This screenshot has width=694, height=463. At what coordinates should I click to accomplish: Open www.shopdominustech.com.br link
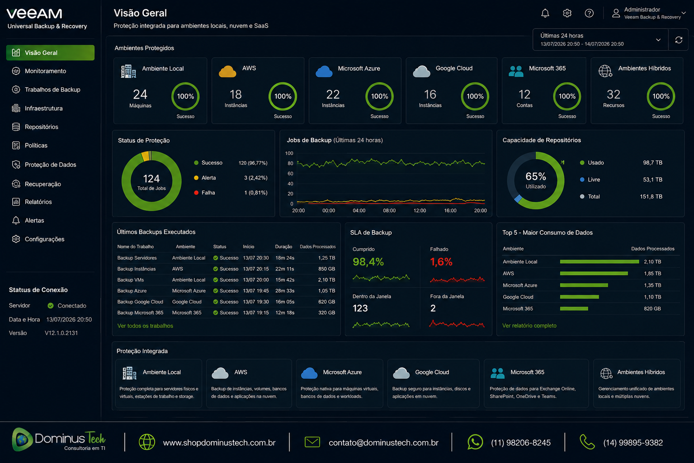click(x=219, y=443)
